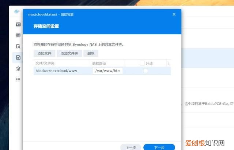Image resolution: width=234 pixels, height=150 pixels.
Task: Open the Network sidebar icon
Action: pos(18,69)
